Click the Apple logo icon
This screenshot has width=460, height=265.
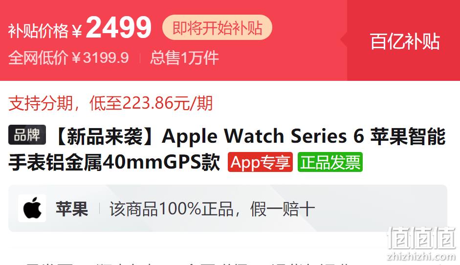coord(32,208)
